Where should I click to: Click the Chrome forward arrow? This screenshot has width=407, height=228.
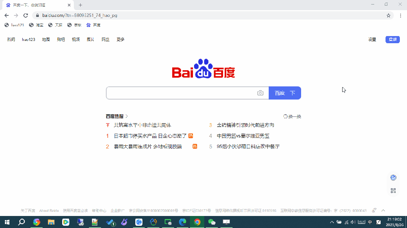click(x=16, y=15)
